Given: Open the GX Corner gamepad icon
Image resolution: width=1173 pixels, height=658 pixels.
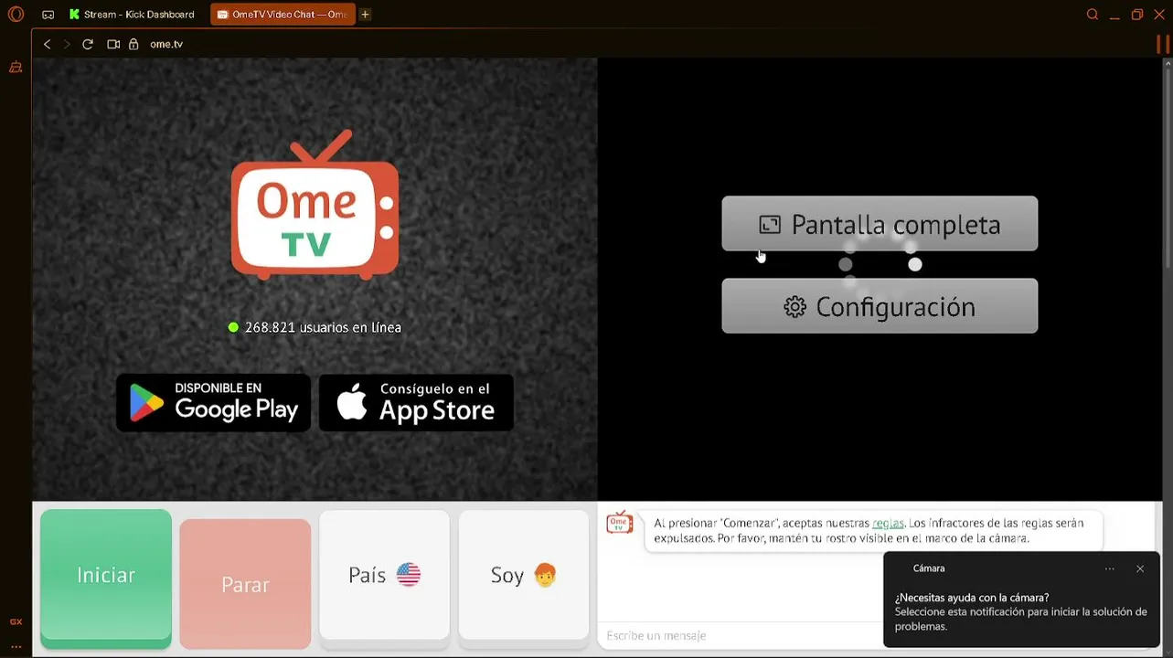Looking at the screenshot, I should pos(48,15).
